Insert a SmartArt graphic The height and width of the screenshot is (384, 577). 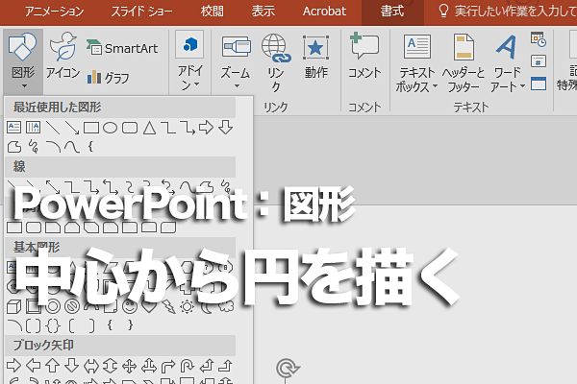coord(122,48)
